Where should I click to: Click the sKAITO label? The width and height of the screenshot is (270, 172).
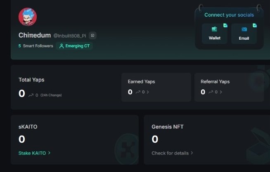pos(28,127)
